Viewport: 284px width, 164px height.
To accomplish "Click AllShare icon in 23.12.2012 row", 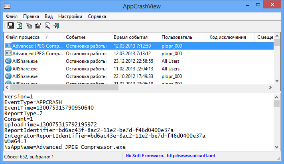I will pos(8,61).
